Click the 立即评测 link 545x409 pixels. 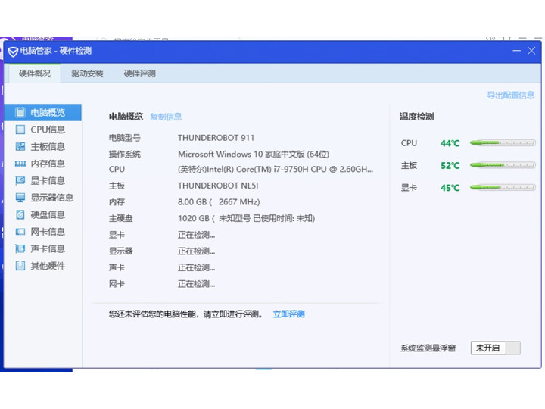289,314
